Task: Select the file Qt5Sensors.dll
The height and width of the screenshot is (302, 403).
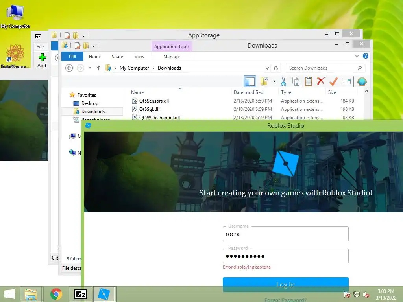Action: [x=154, y=101]
